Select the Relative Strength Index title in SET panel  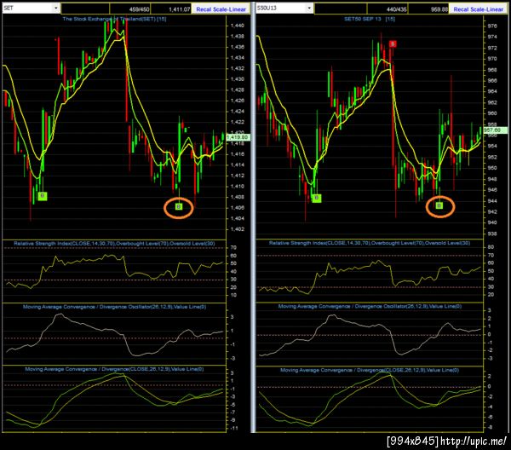[x=114, y=243]
